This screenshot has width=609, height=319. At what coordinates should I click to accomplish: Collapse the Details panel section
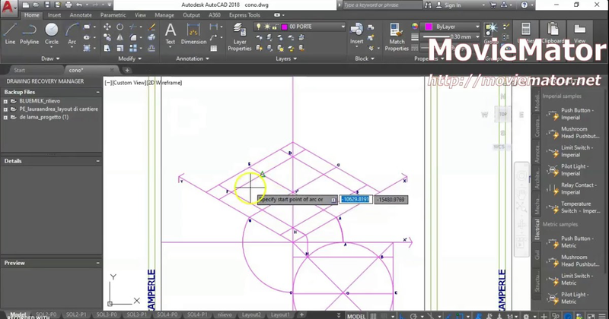pos(98,161)
